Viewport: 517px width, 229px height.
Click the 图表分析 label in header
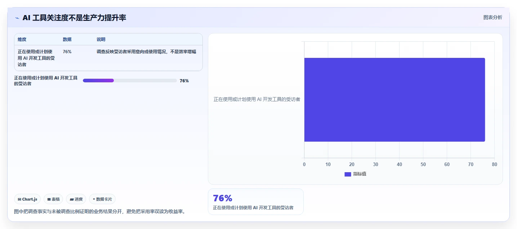tap(493, 17)
